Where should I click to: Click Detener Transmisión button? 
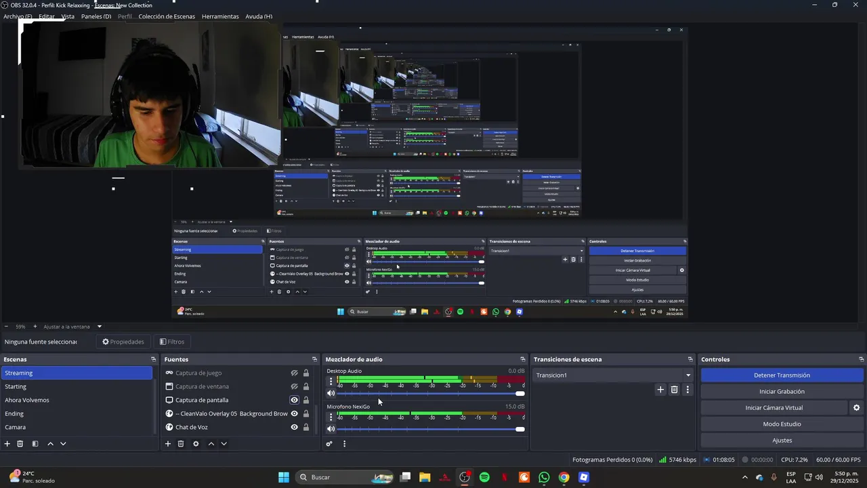click(782, 375)
